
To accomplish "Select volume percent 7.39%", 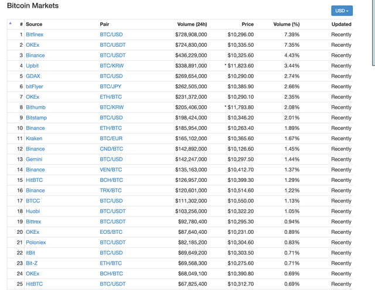I will (292, 34).
